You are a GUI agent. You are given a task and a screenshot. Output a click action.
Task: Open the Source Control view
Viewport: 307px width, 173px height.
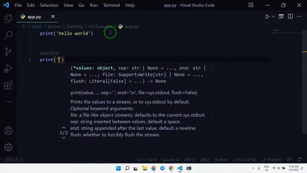[x=8, y=52]
